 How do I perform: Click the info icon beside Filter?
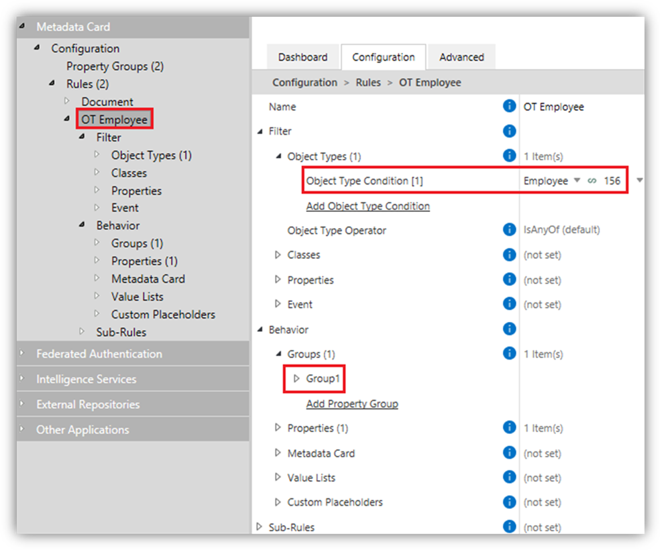coord(510,131)
